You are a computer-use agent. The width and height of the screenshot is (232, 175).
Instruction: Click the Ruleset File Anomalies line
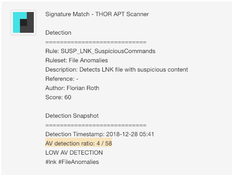(76, 60)
